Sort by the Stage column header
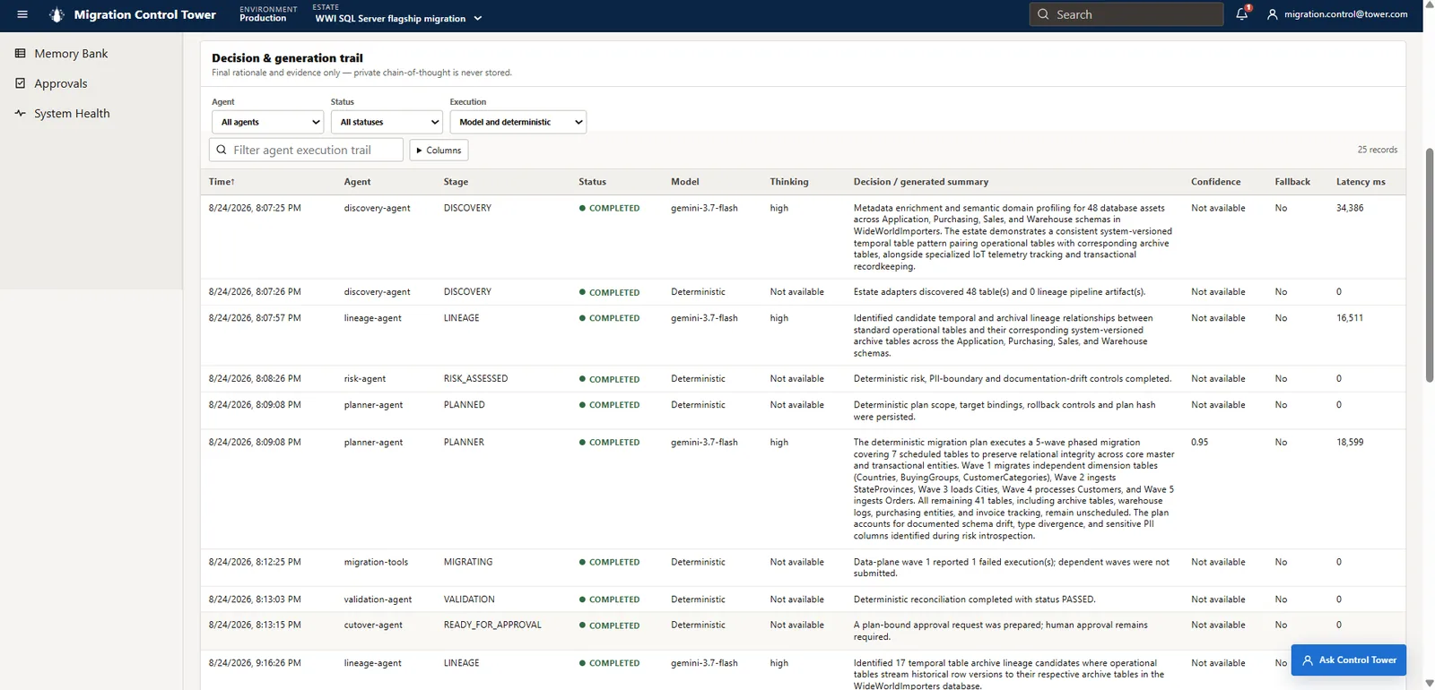 456,182
